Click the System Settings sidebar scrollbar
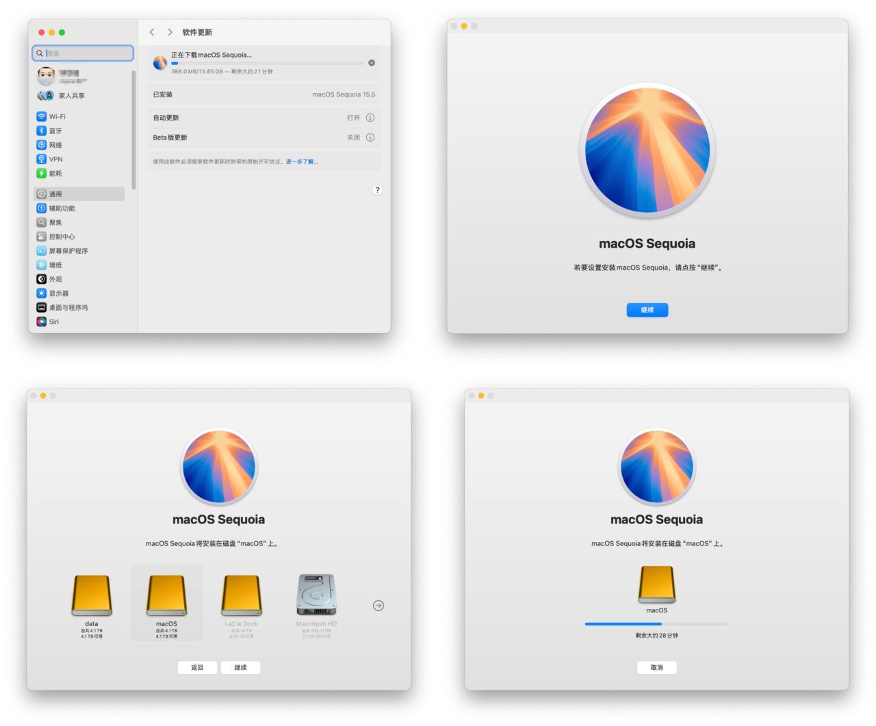 133,130
